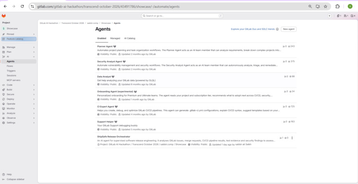Click the install app icon in address bar

pos(318,7)
